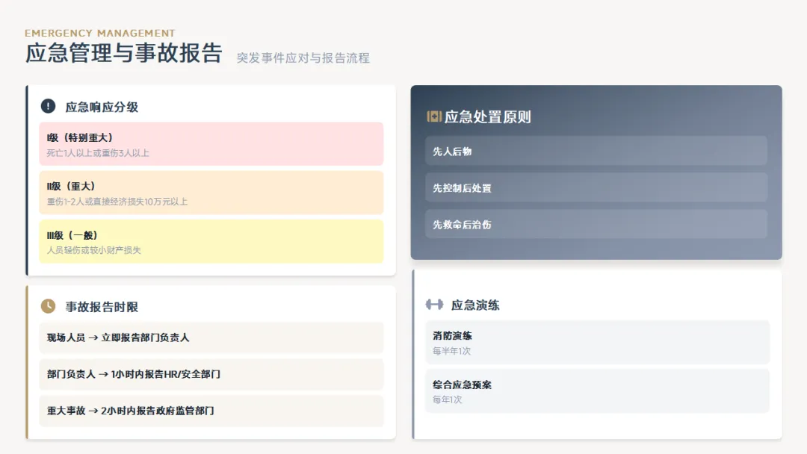Click 重大事故 → 2小时内报告政府监管部门 row
The width and height of the screenshot is (807, 454).
[x=211, y=410]
